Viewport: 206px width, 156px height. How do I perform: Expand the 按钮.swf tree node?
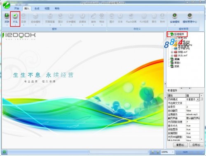(172, 52)
